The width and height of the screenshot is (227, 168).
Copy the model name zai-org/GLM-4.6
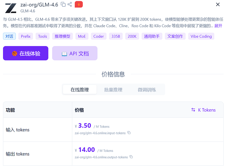63,4
